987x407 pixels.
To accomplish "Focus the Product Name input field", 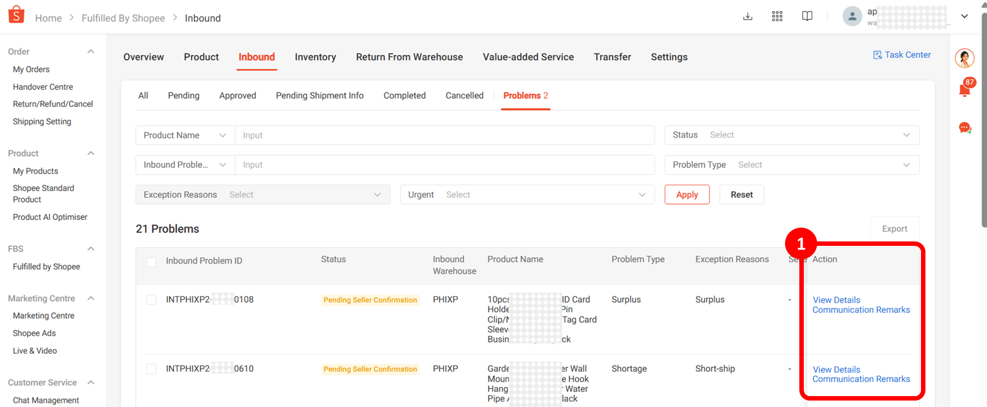I will [x=444, y=135].
